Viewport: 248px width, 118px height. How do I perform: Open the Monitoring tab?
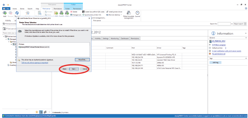tap(115, 38)
